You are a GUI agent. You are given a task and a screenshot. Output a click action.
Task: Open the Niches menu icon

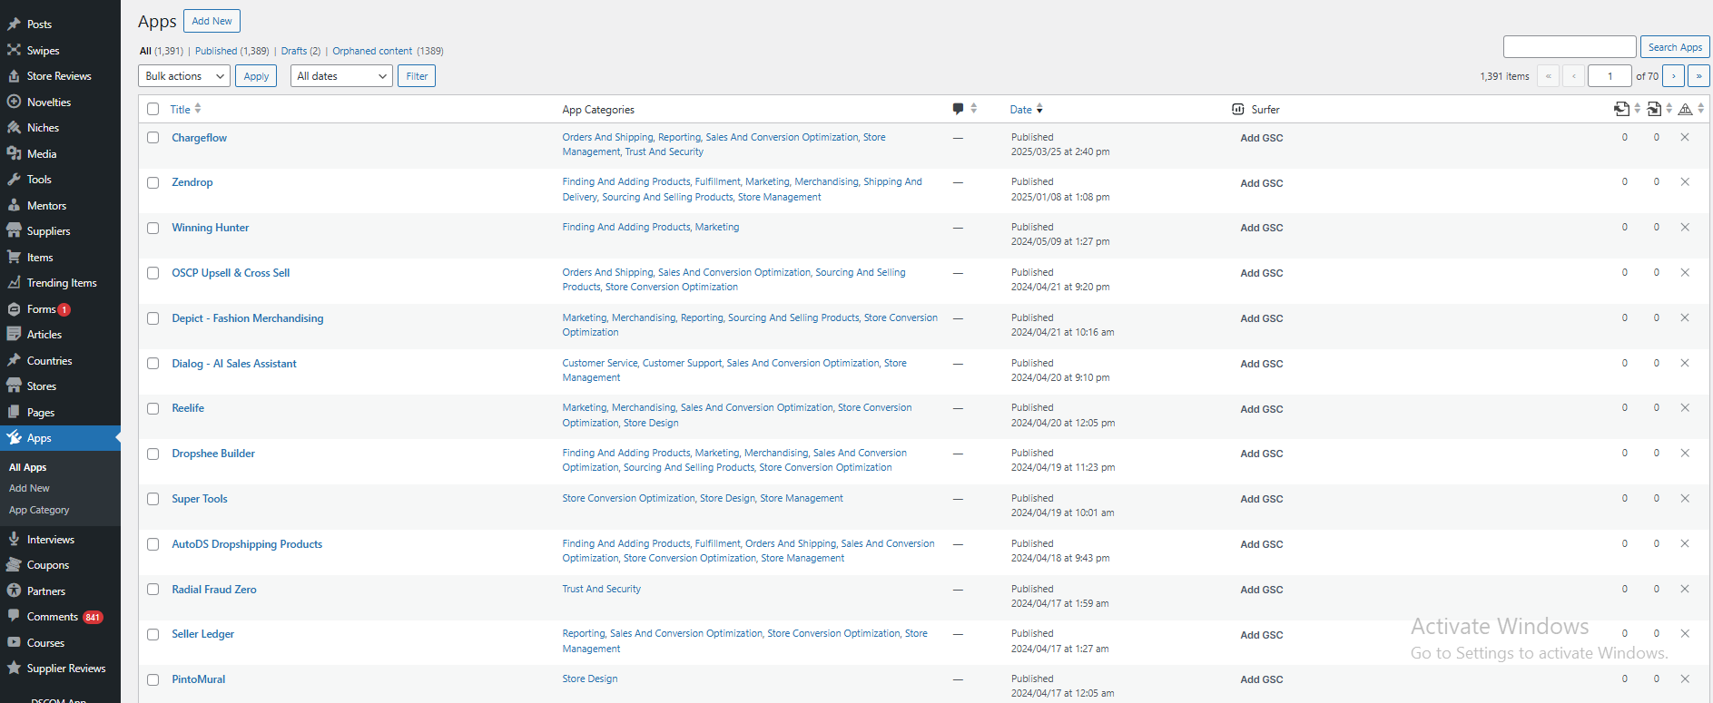(14, 128)
